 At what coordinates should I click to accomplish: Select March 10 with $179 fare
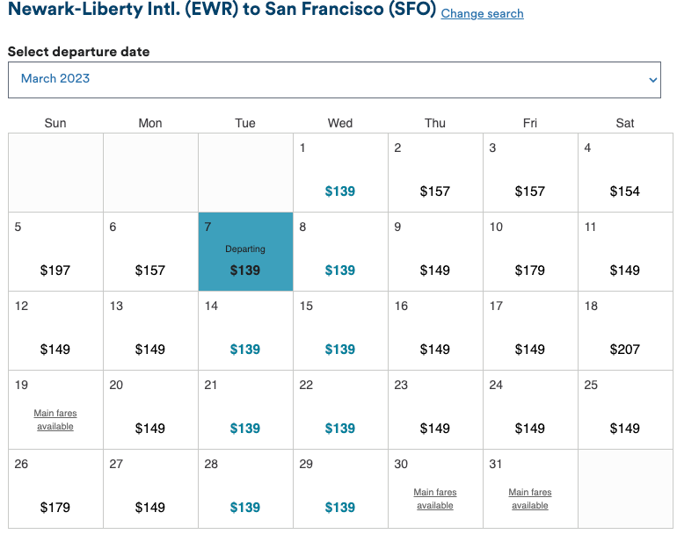[530, 251]
